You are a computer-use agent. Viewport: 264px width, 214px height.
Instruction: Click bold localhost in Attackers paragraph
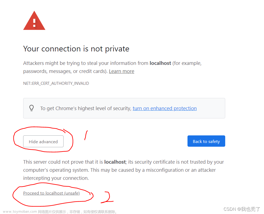[x=160, y=63]
